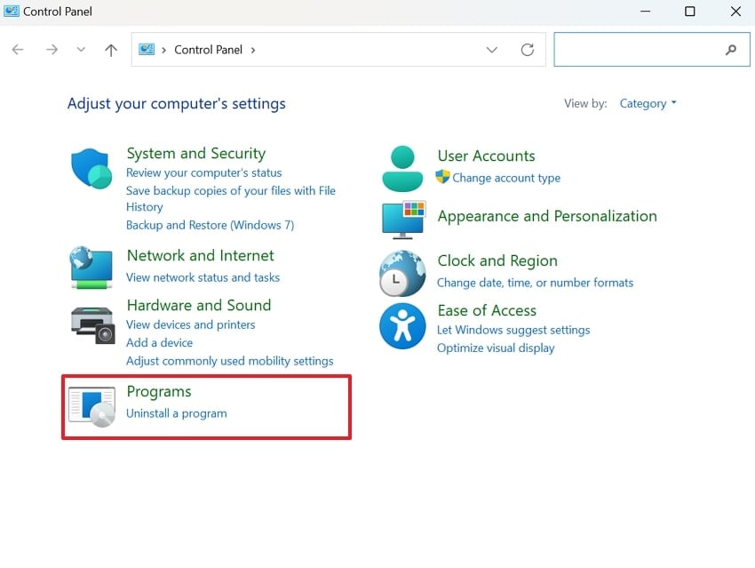Go back with the back arrow
This screenshot has height=568, width=755.
tap(18, 50)
